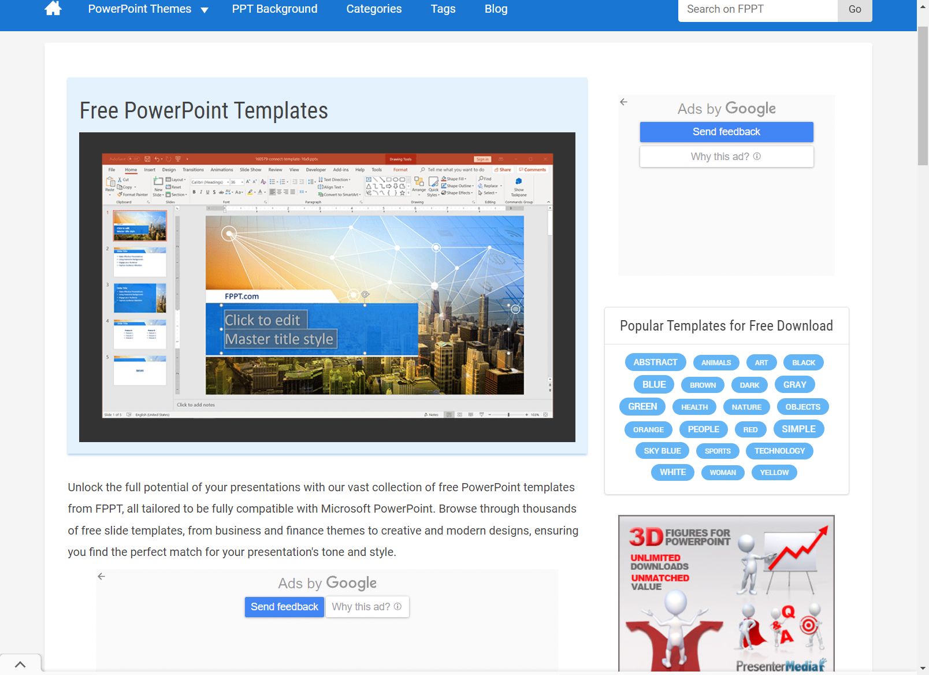Click the scroll-to-top chevron button

pyautogui.click(x=20, y=665)
